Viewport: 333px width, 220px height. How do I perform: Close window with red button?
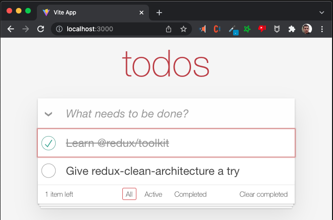[x=9, y=11]
